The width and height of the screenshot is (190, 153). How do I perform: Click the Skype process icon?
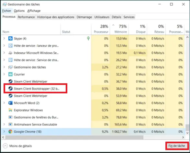pos(10,39)
